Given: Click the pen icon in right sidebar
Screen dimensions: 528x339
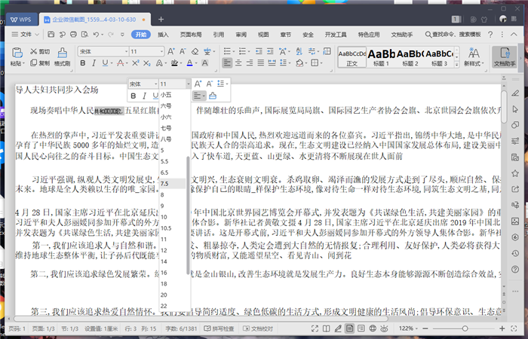Looking at the screenshot, I should [515, 93].
